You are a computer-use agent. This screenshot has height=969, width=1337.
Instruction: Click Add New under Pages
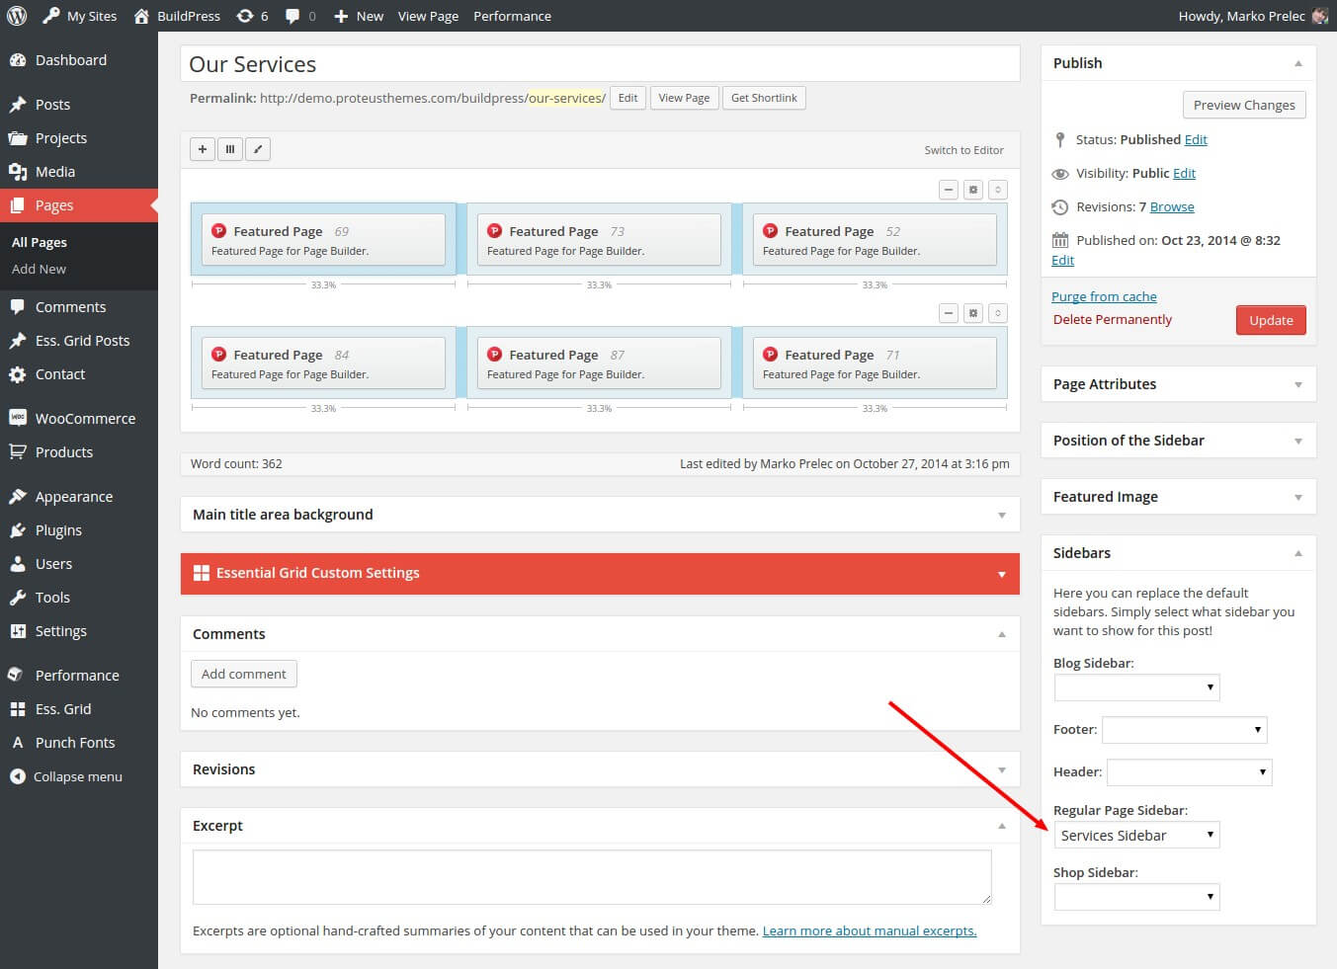point(40,269)
